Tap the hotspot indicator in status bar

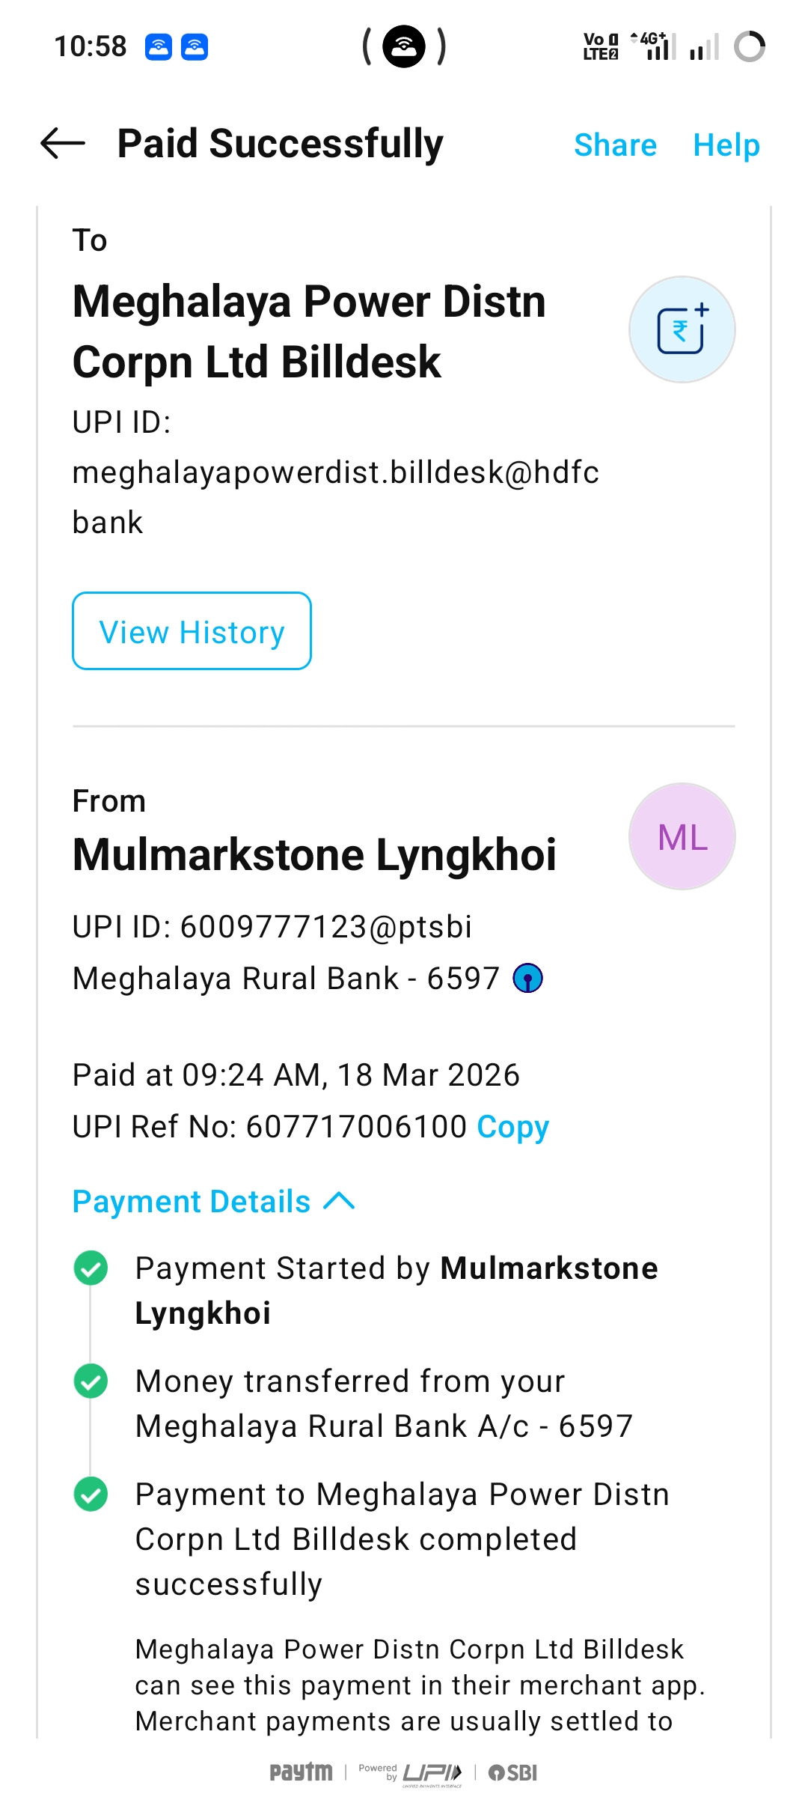pyautogui.click(x=404, y=46)
